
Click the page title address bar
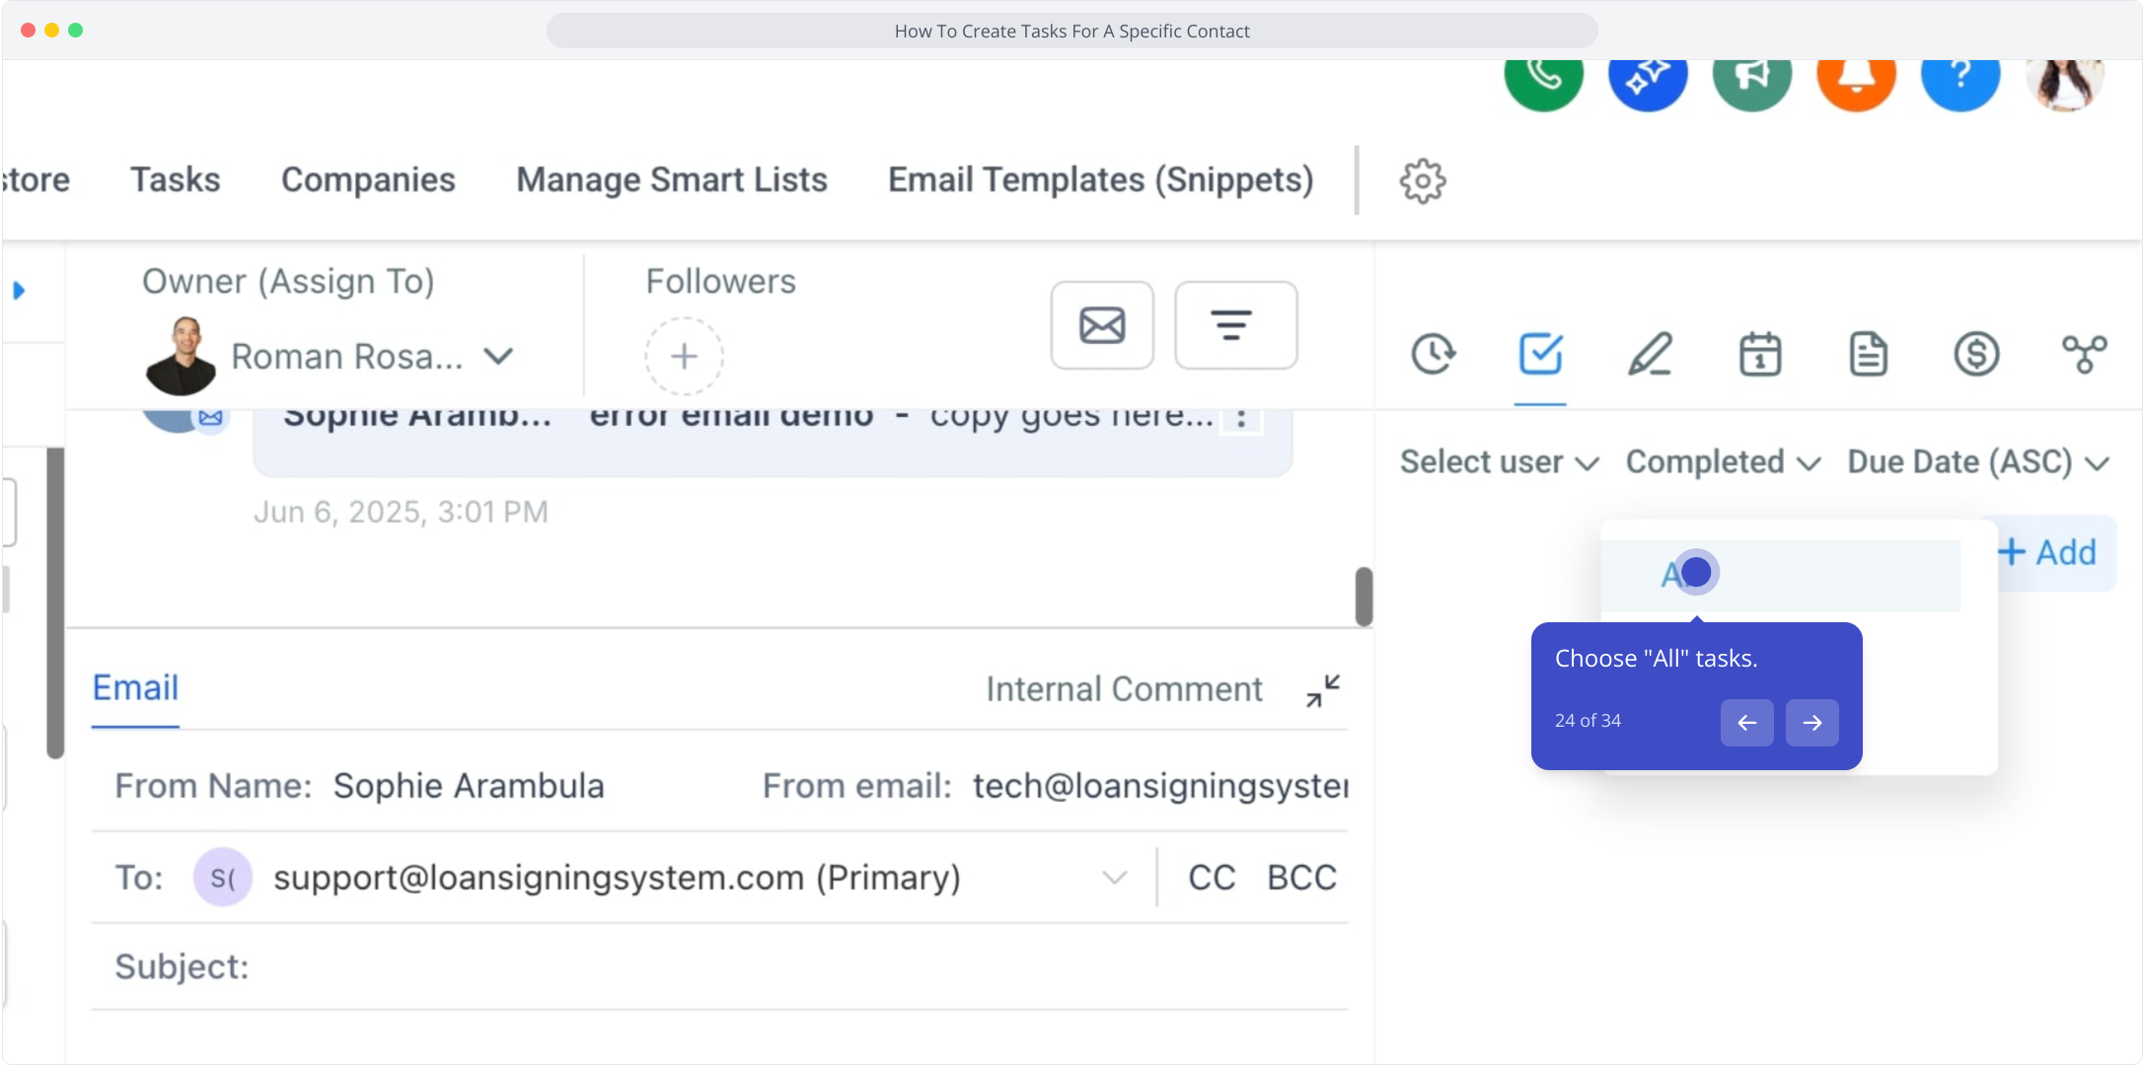(1072, 31)
